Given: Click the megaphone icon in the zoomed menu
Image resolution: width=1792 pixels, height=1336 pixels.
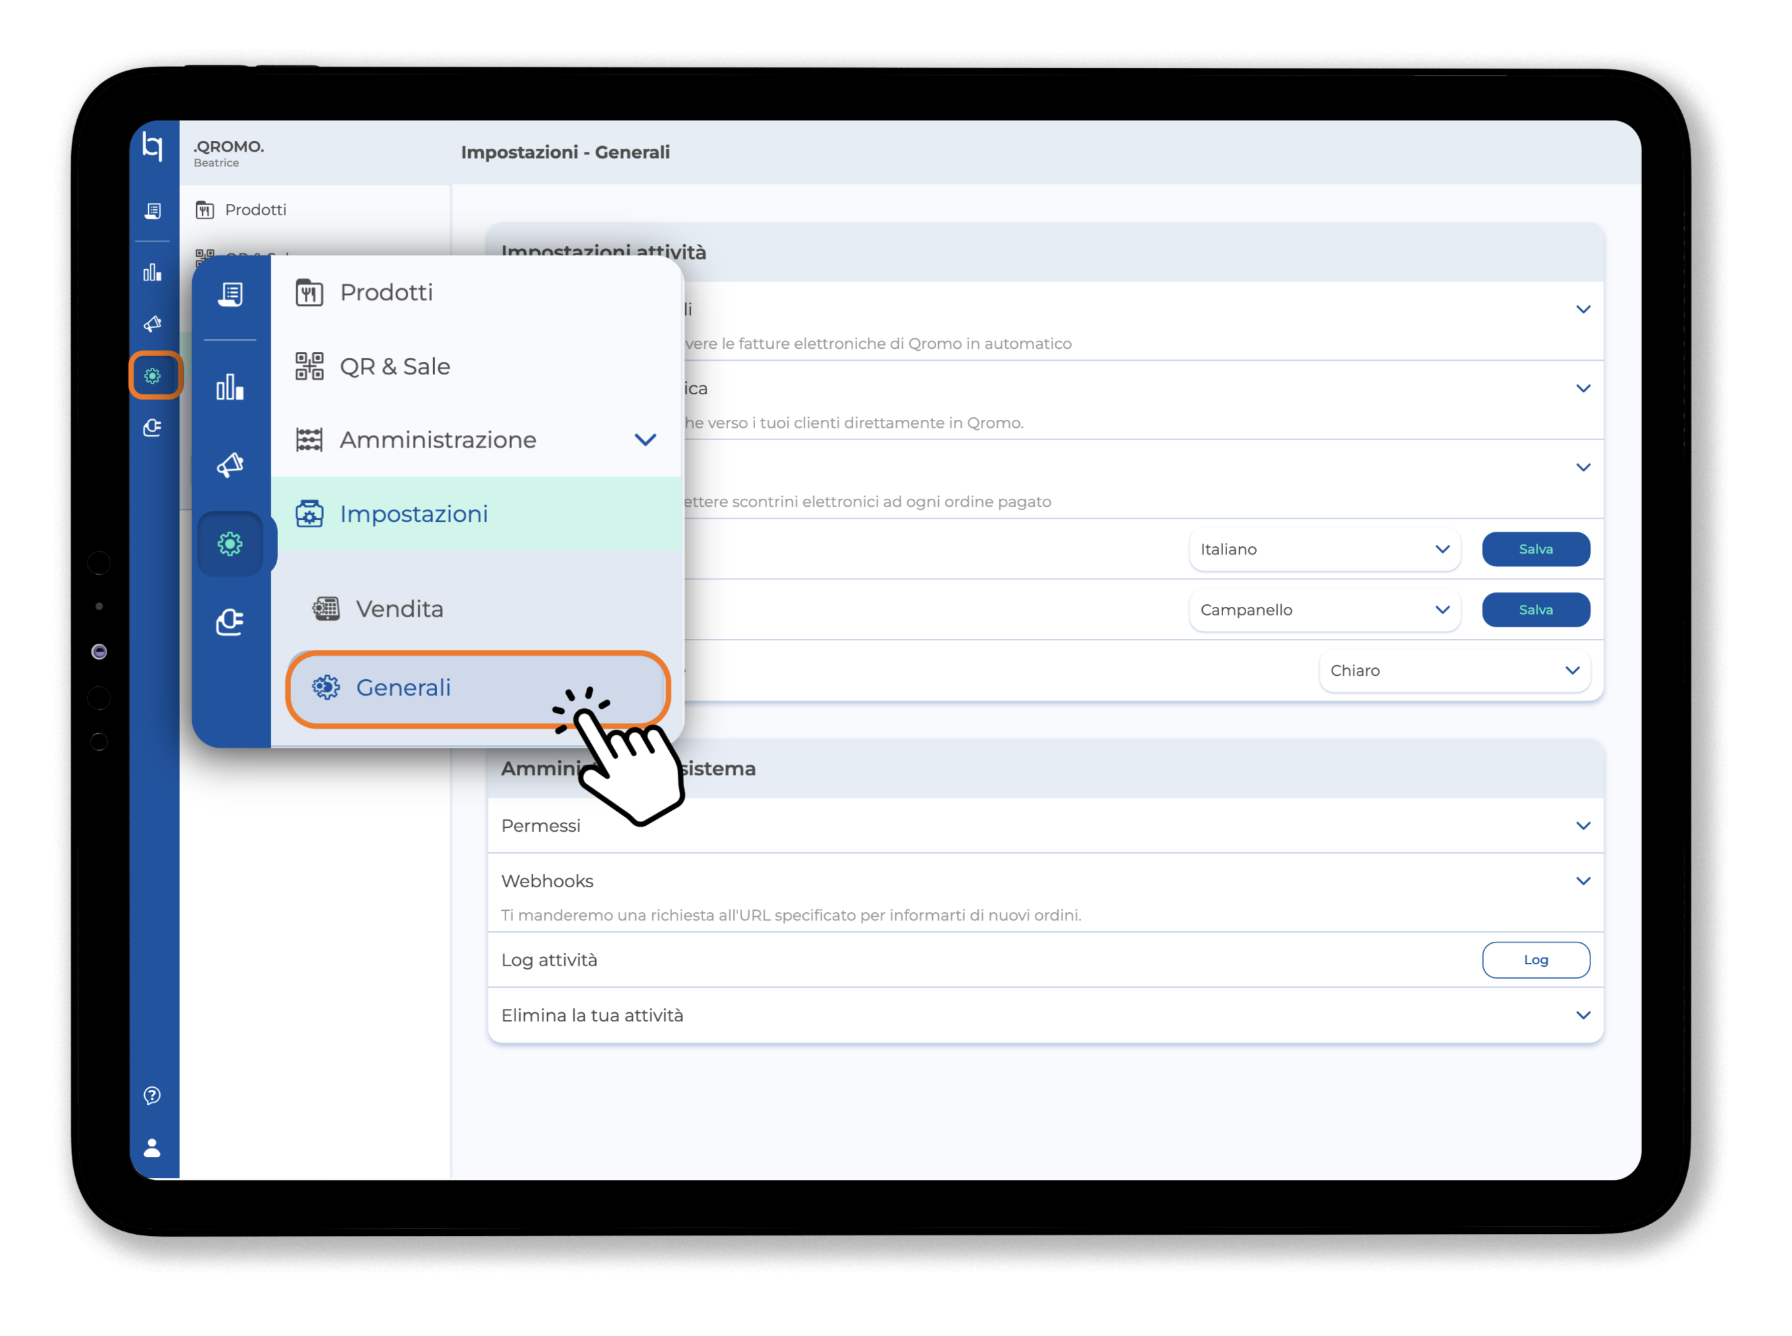Looking at the screenshot, I should pos(230,465).
